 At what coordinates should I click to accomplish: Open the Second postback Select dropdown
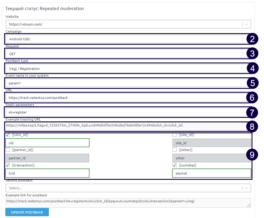coord(124,188)
